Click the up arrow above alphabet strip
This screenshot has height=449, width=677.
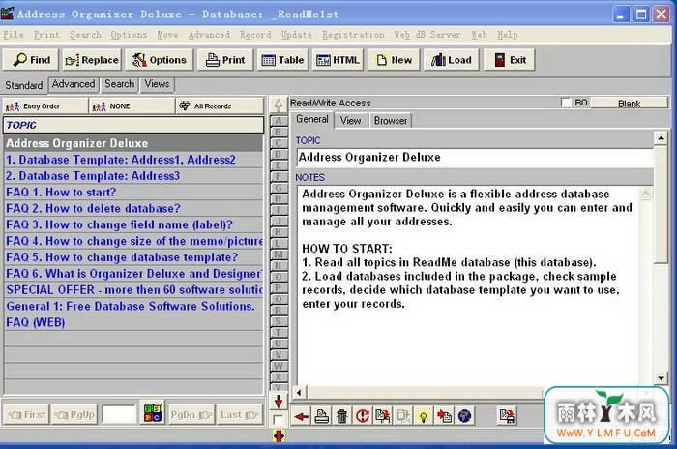coord(279,105)
